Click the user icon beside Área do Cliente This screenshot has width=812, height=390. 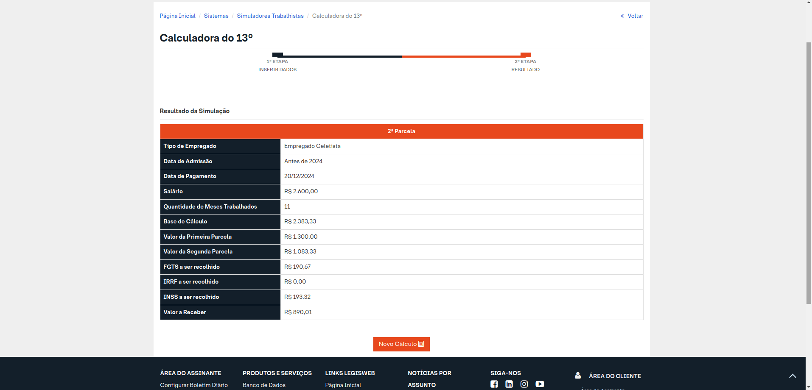[578, 376]
